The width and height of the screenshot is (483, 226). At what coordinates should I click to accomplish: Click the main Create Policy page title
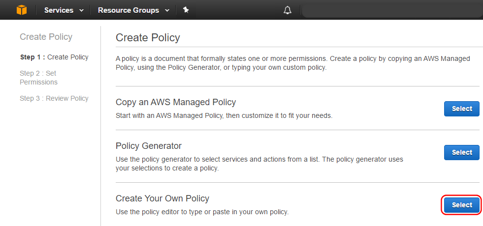tap(148, 37)
